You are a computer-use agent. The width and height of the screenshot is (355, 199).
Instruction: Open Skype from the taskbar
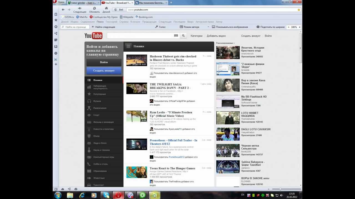(x=106, y=195)
